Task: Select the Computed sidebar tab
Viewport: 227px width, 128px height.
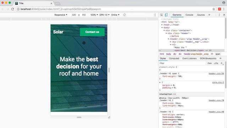Action: coord(174,58)
